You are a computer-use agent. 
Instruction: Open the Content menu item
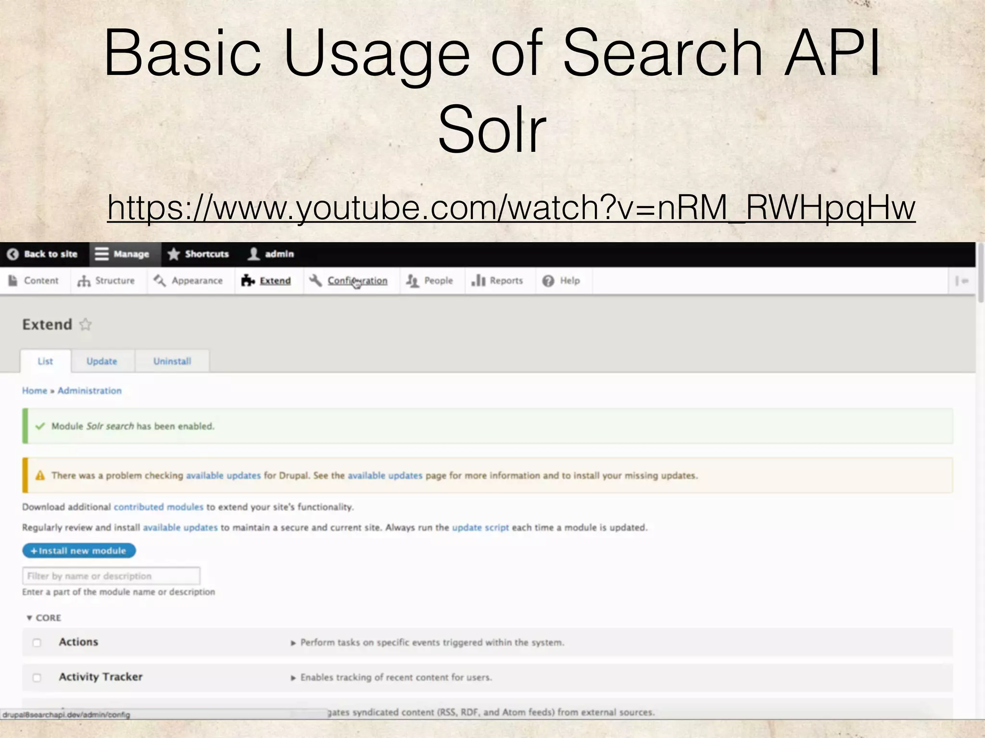coord(41,281)
